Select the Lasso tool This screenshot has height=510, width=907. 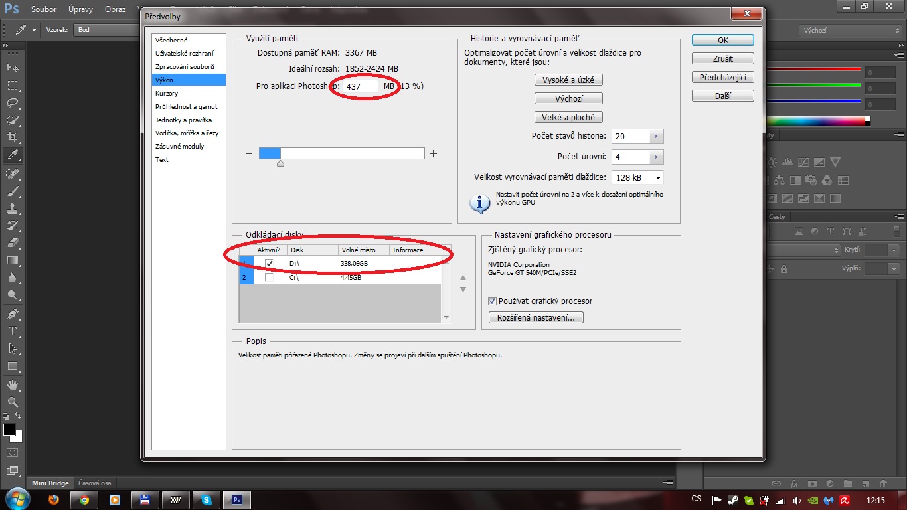click(x=13, y=103)
